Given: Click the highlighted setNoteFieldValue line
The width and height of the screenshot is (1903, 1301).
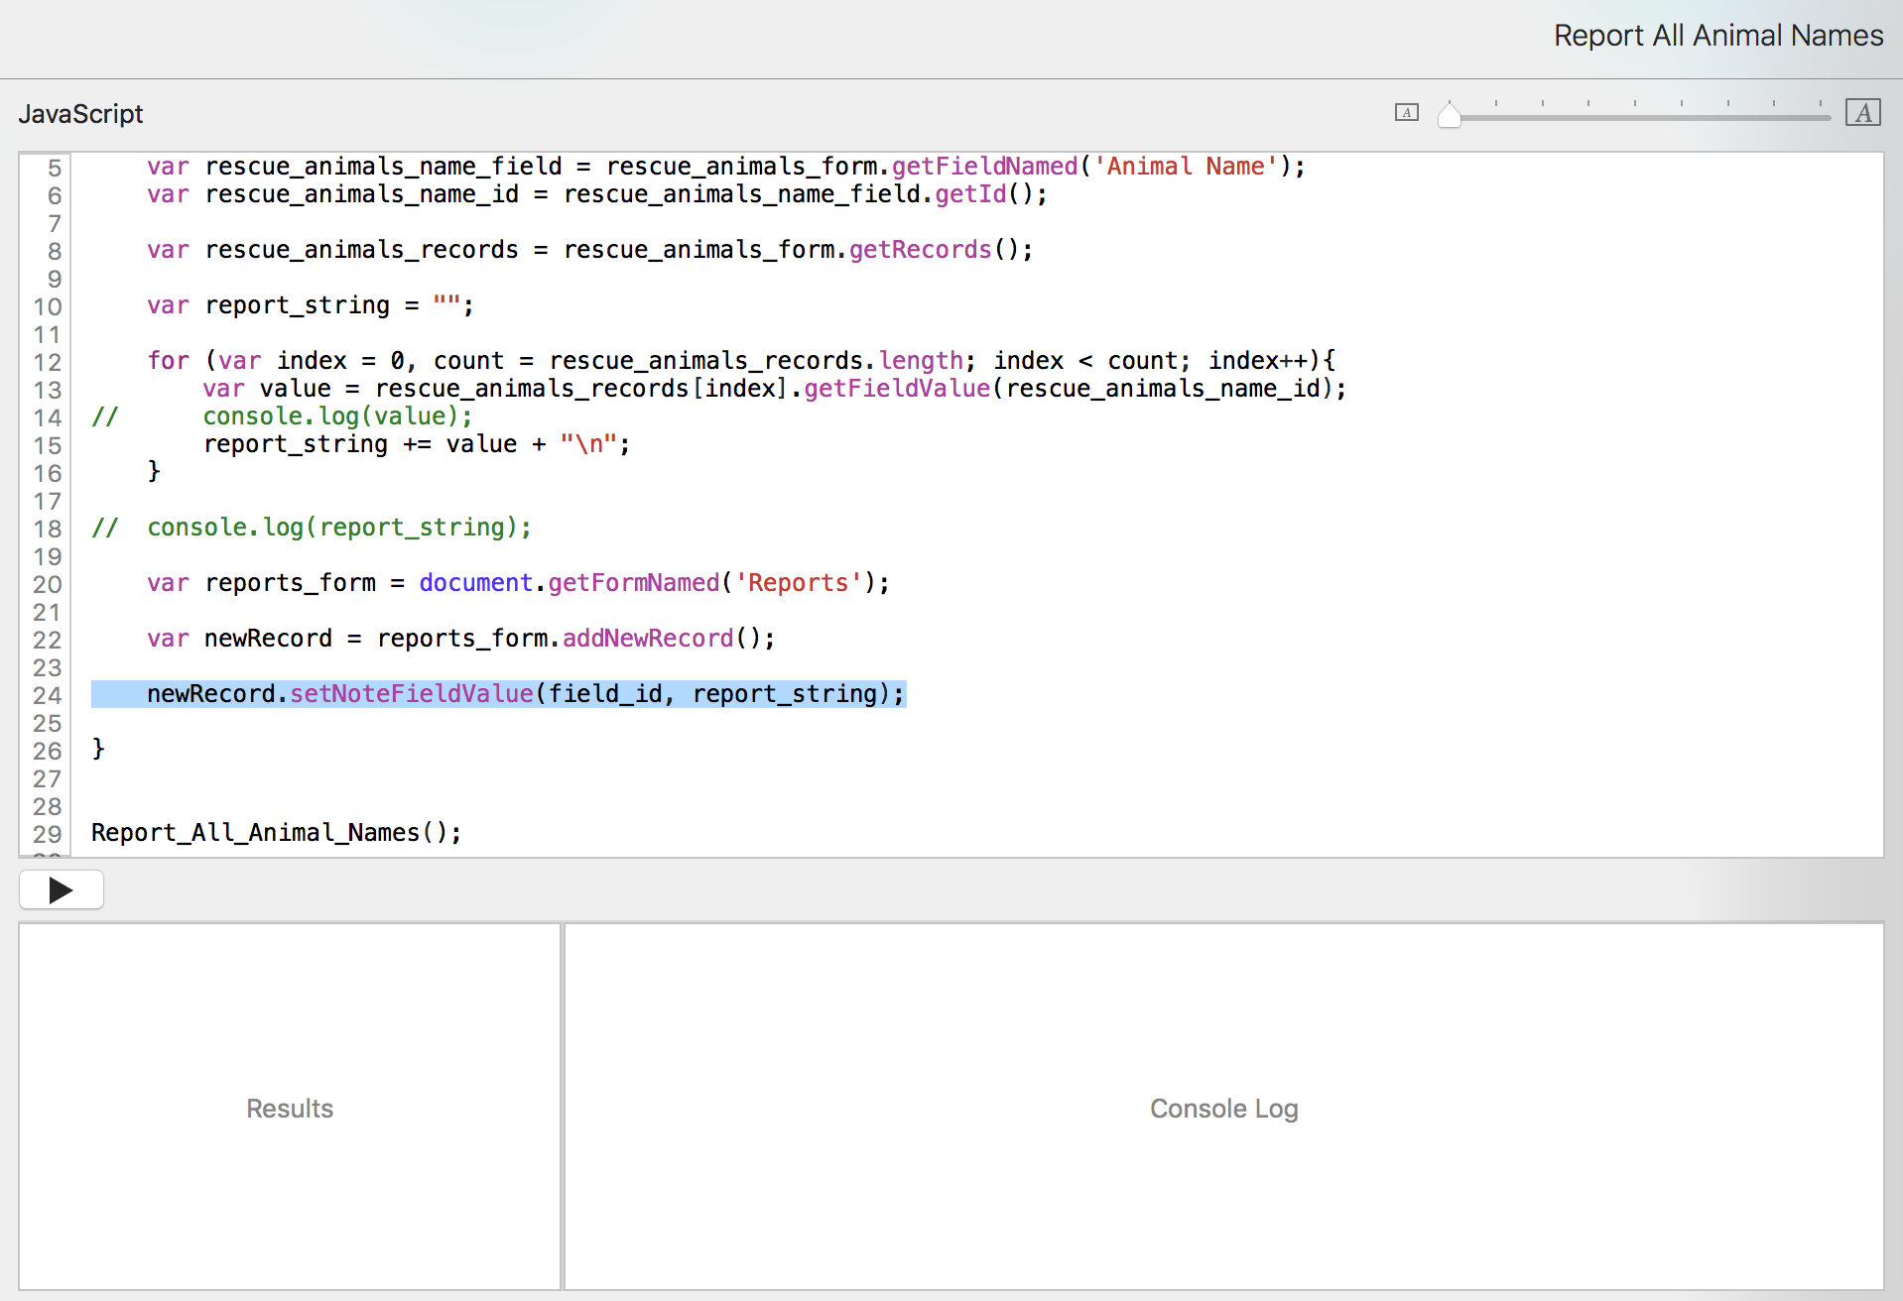Looking at the screenshot, I should coord(498,694).
